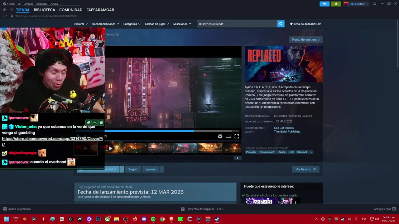Reload the store page
399x224 pixels.
tap(5, 16)
